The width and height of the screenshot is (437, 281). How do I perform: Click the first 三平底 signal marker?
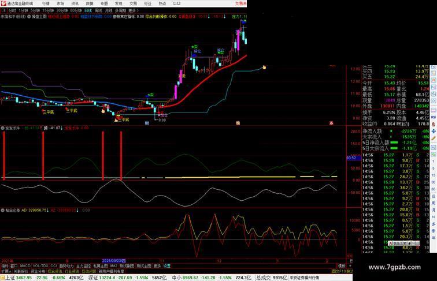pos(48,112)
